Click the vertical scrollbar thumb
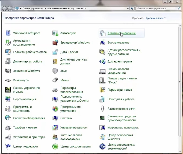Viewport: 183px width, 154px height. (180, 81)
